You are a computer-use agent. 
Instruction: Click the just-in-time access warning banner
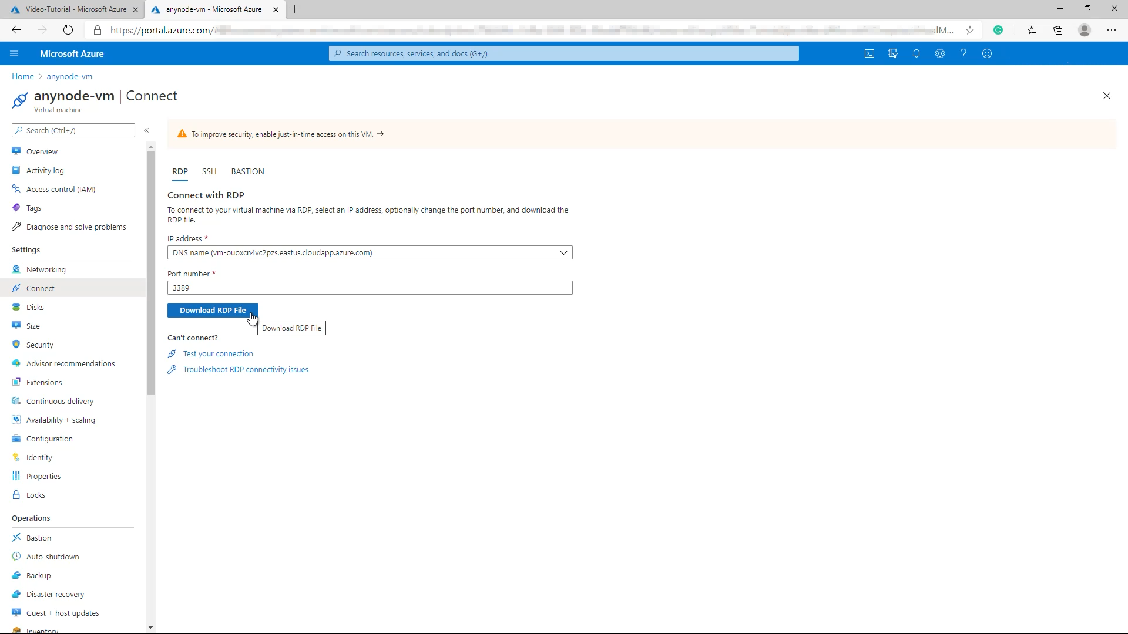[x=642, y=134]
